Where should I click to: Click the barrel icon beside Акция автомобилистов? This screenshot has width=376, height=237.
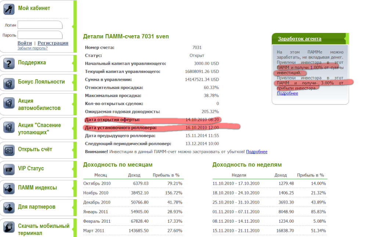(9, 103)
